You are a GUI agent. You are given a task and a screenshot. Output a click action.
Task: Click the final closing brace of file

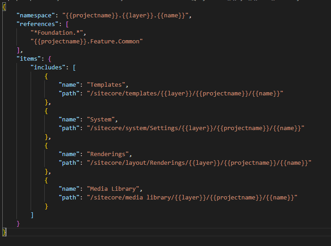pos(4,232)
